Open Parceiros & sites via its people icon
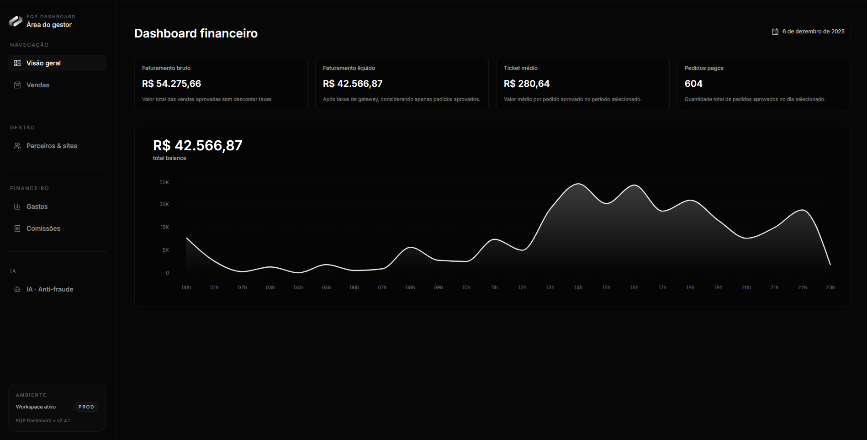The image size is (867, 440). coord(17,145)
